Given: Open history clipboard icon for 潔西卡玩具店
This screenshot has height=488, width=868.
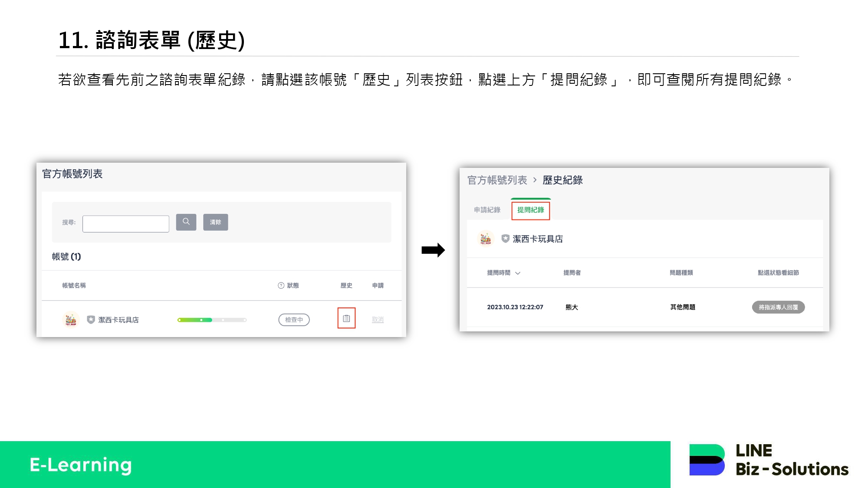Looking at the screenshot, I should (346, 318).
